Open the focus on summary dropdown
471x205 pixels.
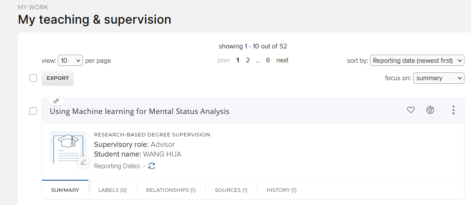(x=438, y=78)
